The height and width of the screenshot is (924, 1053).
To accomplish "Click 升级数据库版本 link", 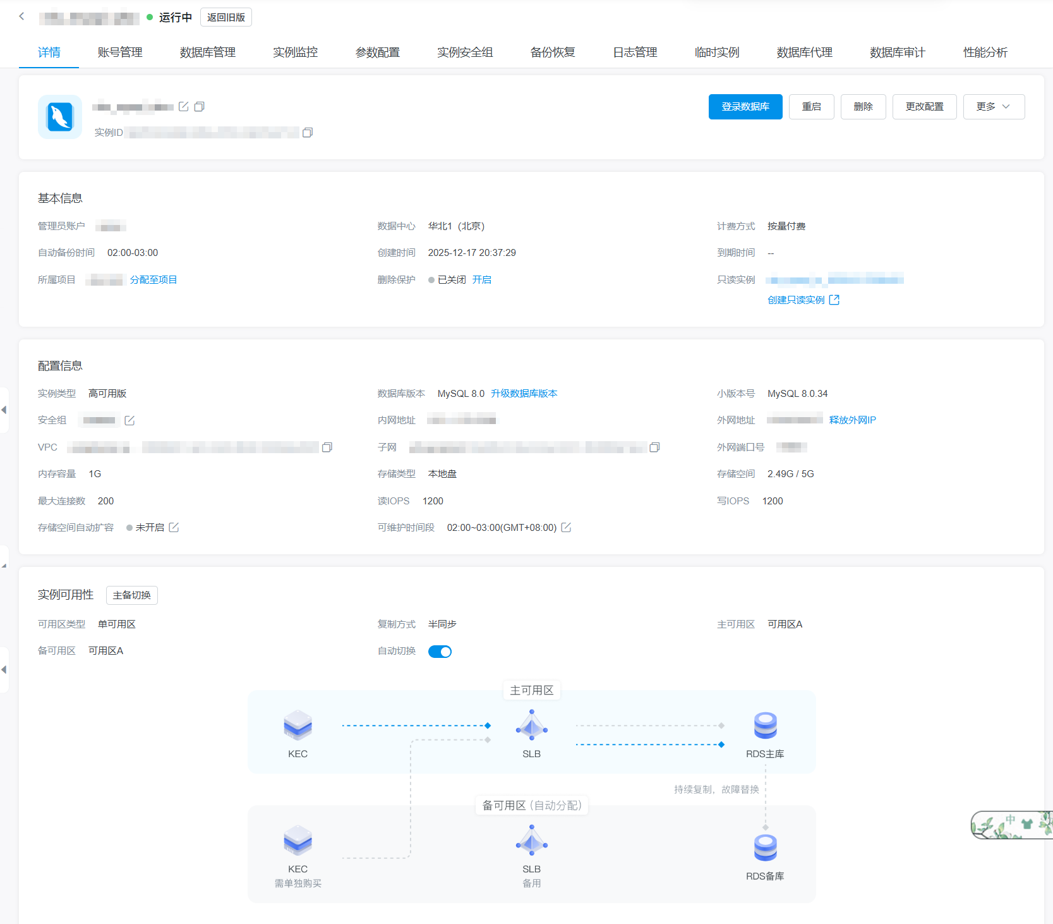I will pos(524,394).
